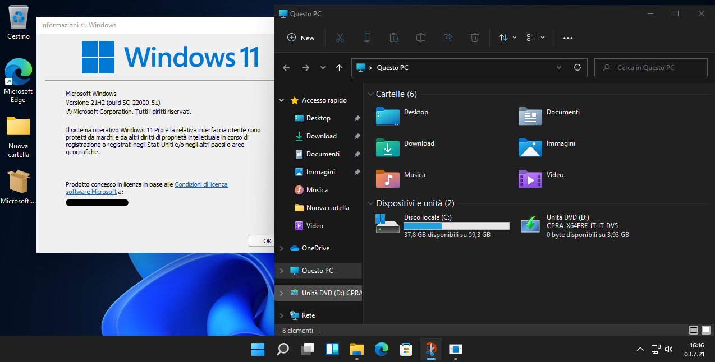
Task: Select Desktop in Accesso rapido sidebar
Action: pyautogui.click(x=318, y=118)
